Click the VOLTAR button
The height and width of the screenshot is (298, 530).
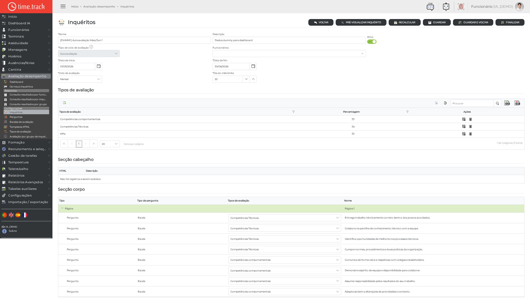[x=321, y=22]
